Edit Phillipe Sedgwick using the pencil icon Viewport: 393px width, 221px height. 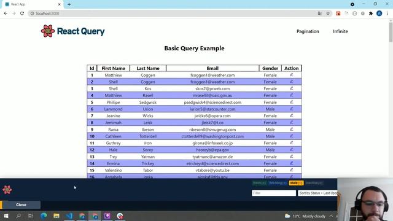tap(292, 102)
